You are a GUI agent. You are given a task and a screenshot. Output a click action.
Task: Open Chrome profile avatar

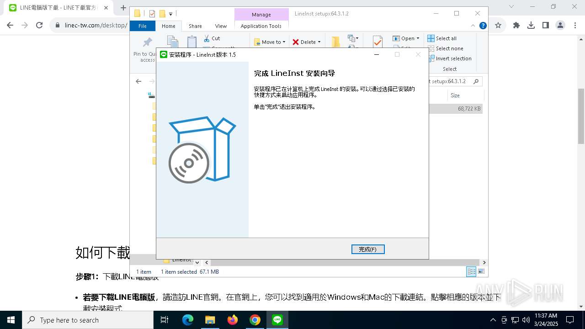(x=560, y=25)
